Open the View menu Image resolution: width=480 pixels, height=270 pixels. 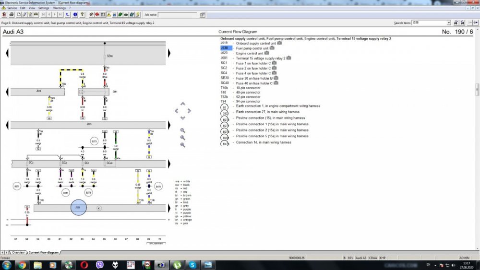tap(32, 8)
